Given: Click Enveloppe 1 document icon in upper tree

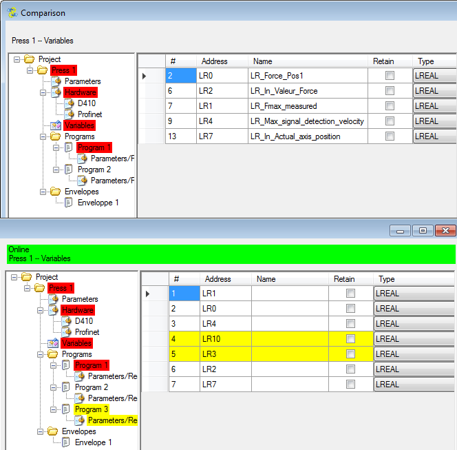Looking at the screenshot, I should [x=69, y=203].
